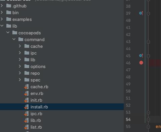Viewport: 161px width, 132px height.
Task: Open the env.rb file
Action: click(37, 93)
